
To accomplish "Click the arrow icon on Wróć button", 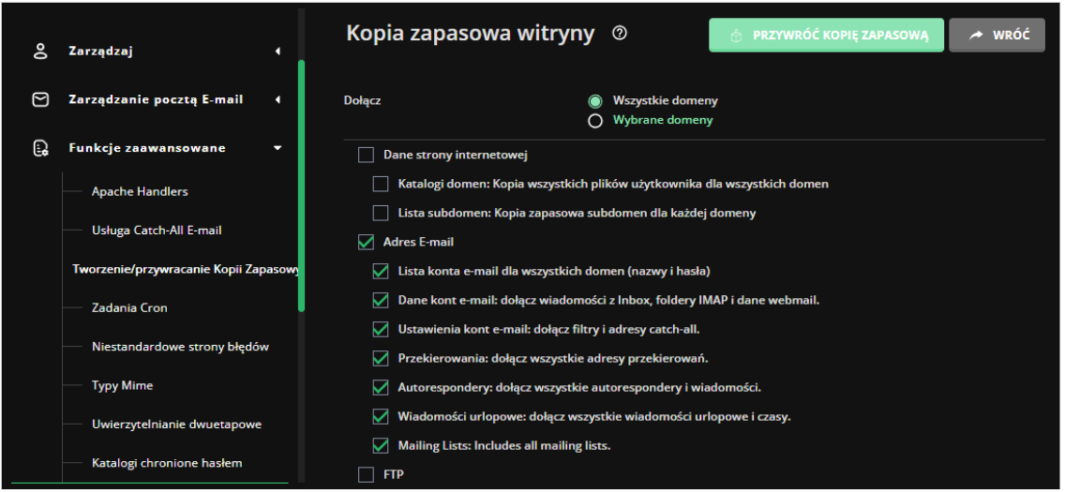I will coord(976,36).
